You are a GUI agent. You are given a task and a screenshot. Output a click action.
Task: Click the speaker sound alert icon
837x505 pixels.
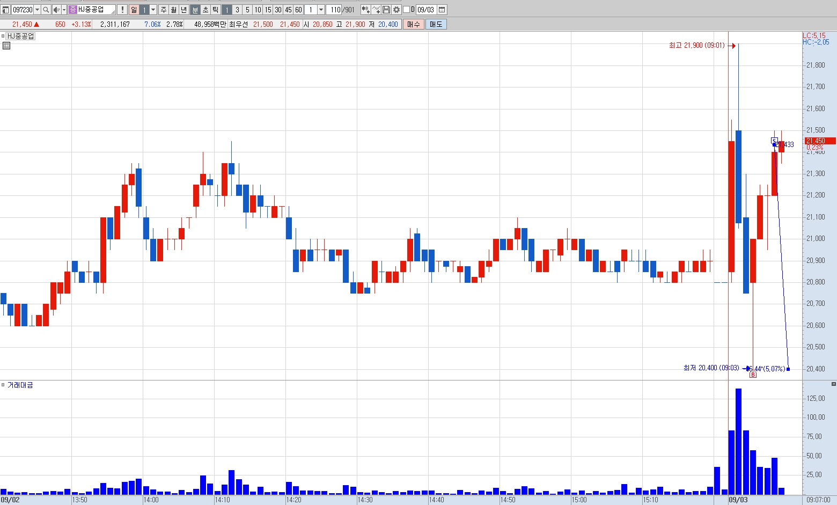click(x=56, y=10)
